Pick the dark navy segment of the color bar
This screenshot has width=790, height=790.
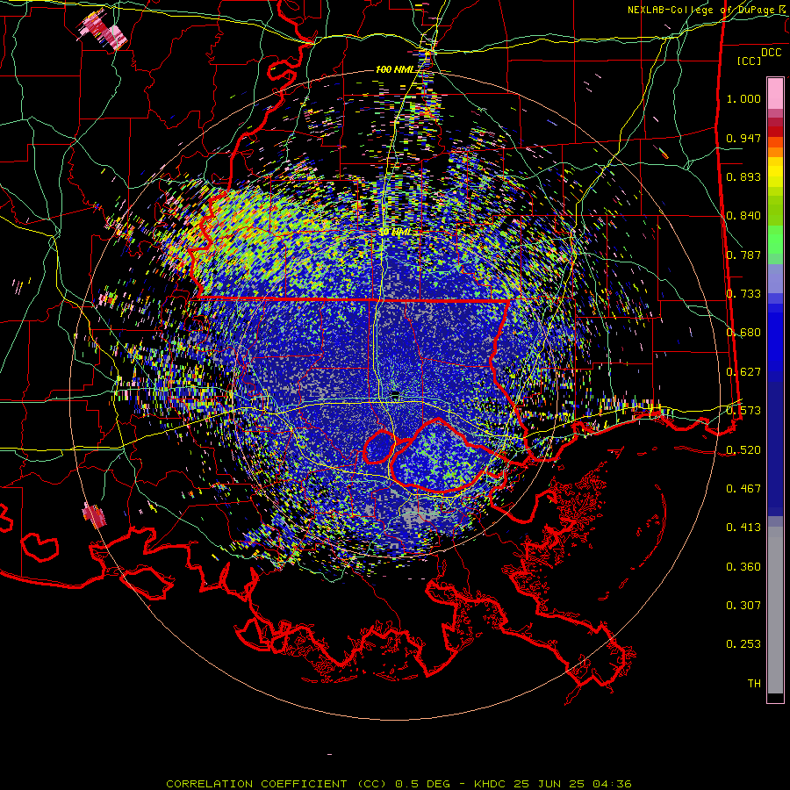click(775, 449)
